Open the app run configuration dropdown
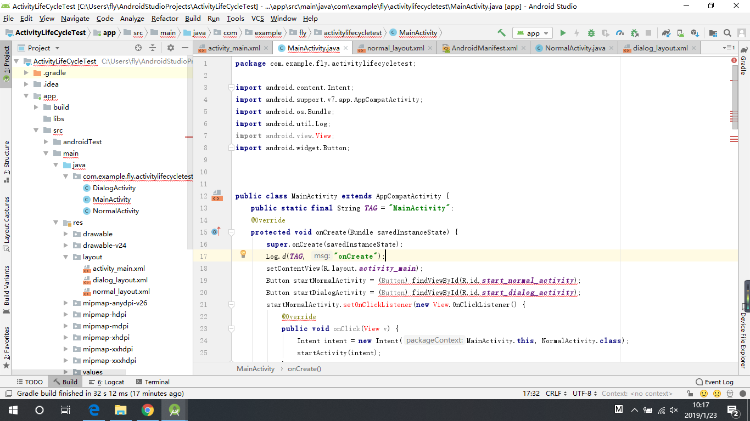This screenshot has width=750, height=421. point(533,33)
